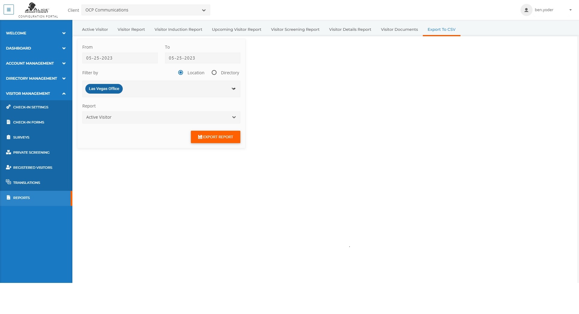Open the Upcoming Visitor Report tab
The height and width of the screenshot is (314, 579).
(237, 30)
